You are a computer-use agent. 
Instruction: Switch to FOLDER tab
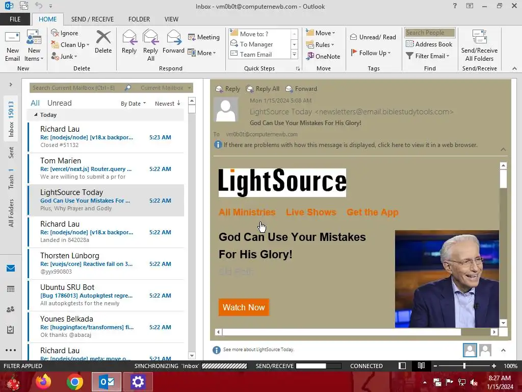click(x=139, y=19)
